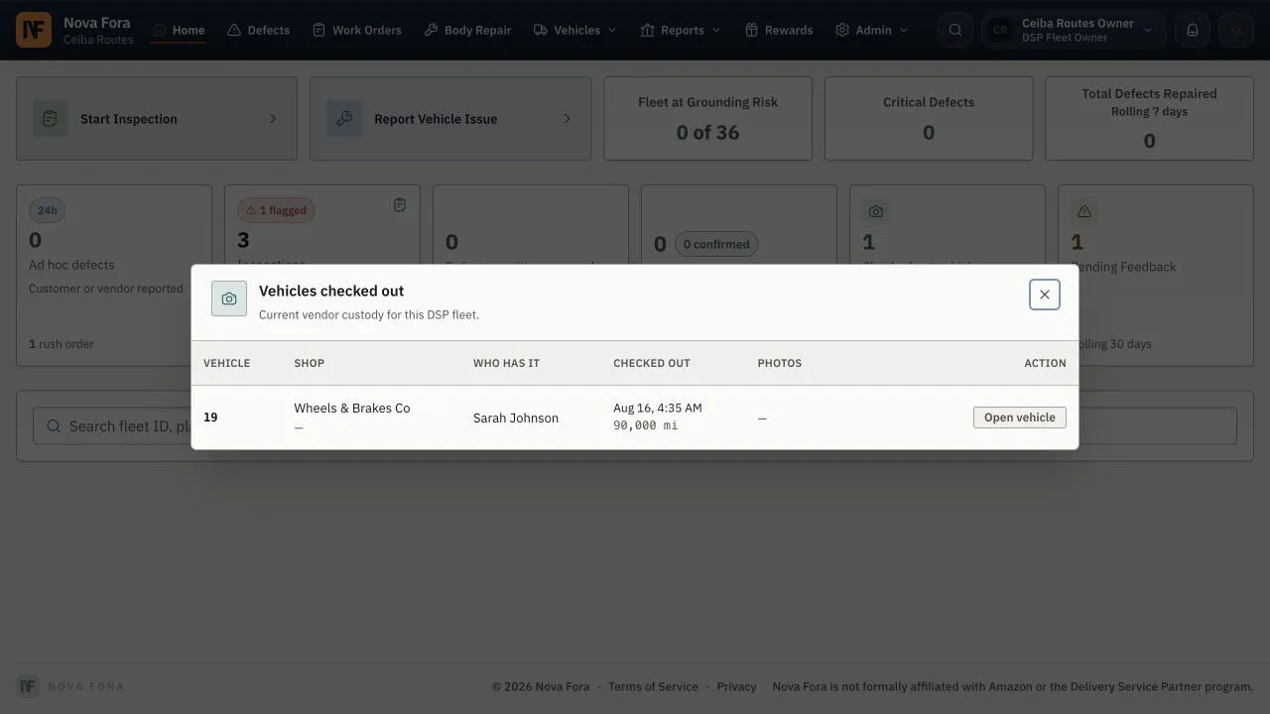Open Fleet at Grounding Risk card
This screenshot has width=1270, height=714.
(708, 119)
